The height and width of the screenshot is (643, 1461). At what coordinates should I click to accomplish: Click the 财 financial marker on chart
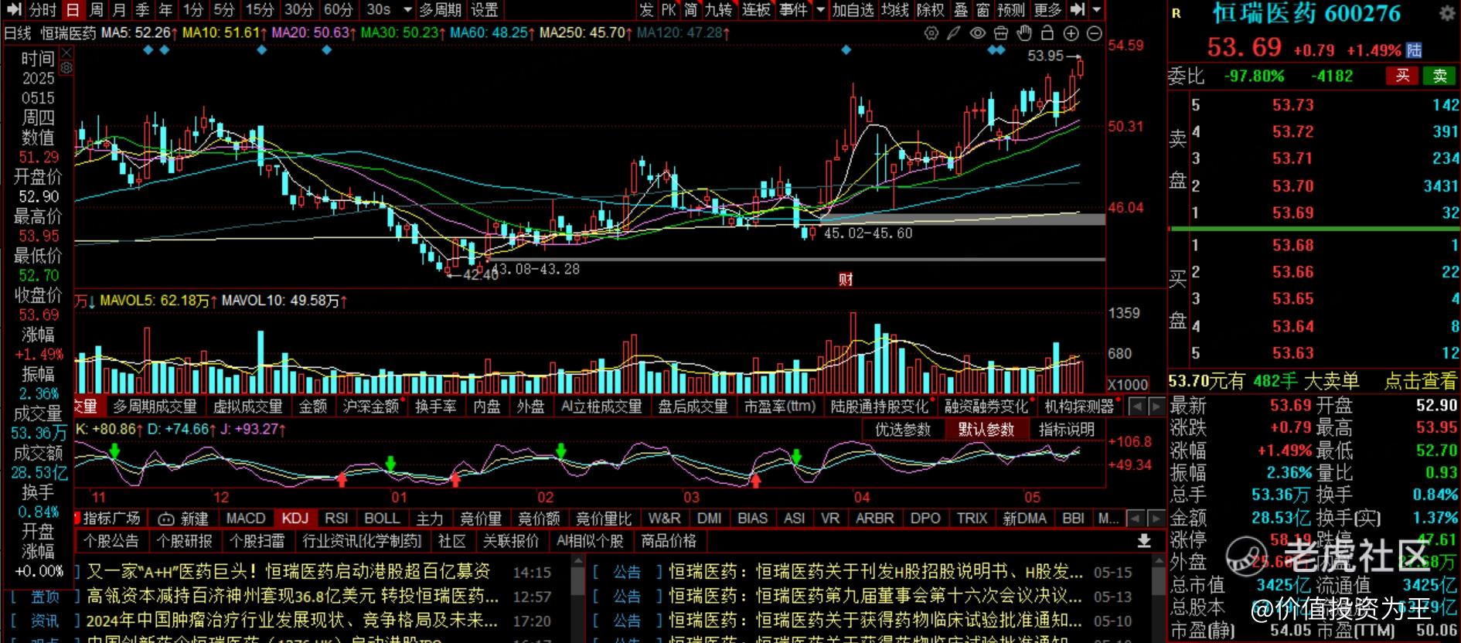pos(846,280)
